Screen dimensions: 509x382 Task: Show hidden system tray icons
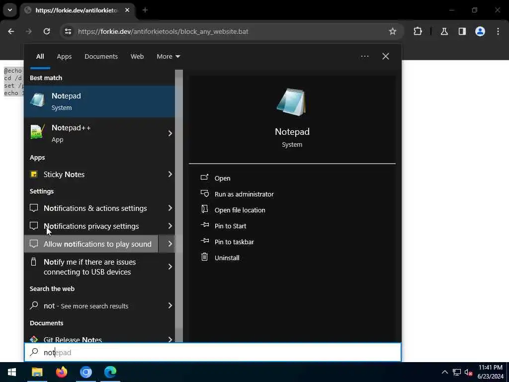445,372
